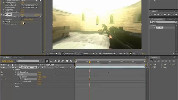Toggle audio mute in Preview panel
178x100 pixels.
coord(169,14)
